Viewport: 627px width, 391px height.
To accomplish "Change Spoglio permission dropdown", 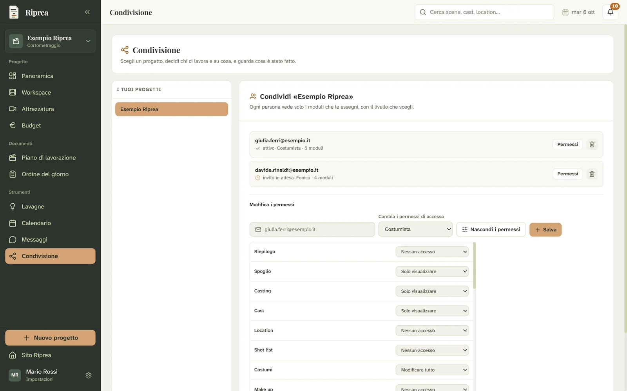I will 432,271.
